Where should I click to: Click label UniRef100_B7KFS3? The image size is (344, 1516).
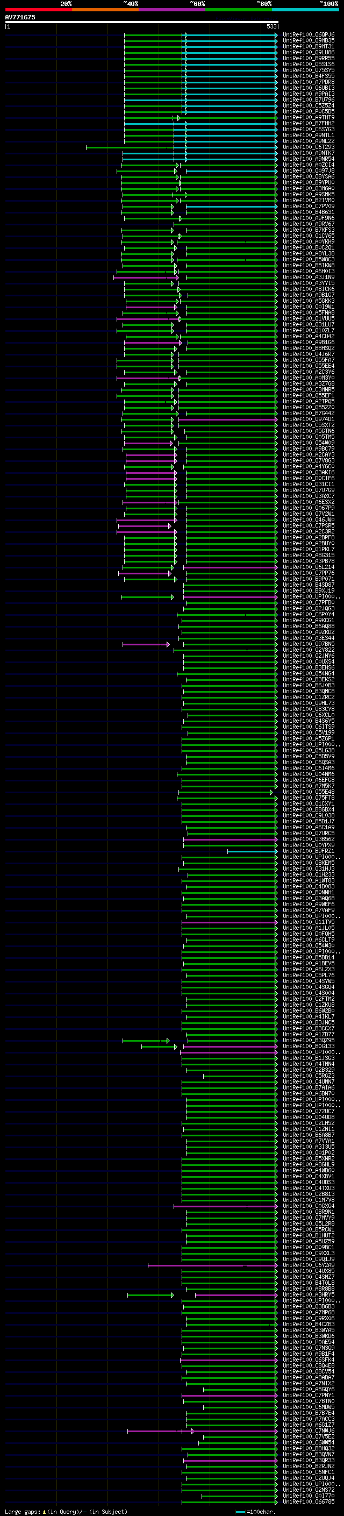click(x=309, y=230)
